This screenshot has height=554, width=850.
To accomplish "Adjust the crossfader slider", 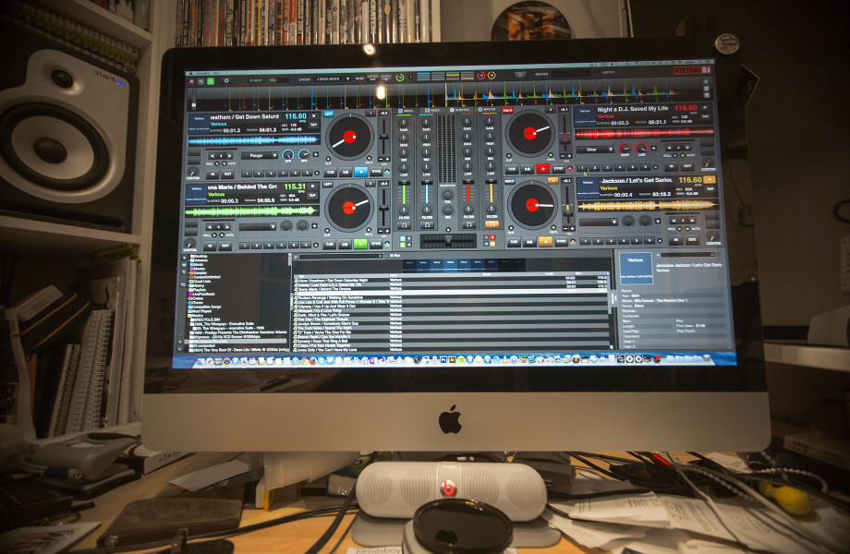I will point(447,240).
